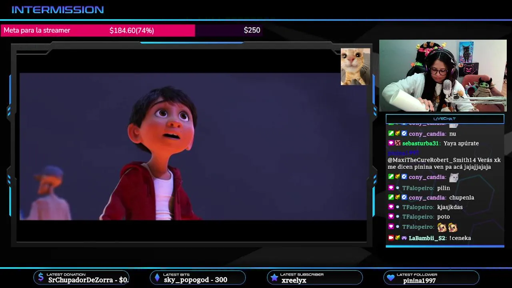Click the "Yaya apúrate" chat message
Screen dimensions: 512x288
pyautogui.click(x=461, y=143)
